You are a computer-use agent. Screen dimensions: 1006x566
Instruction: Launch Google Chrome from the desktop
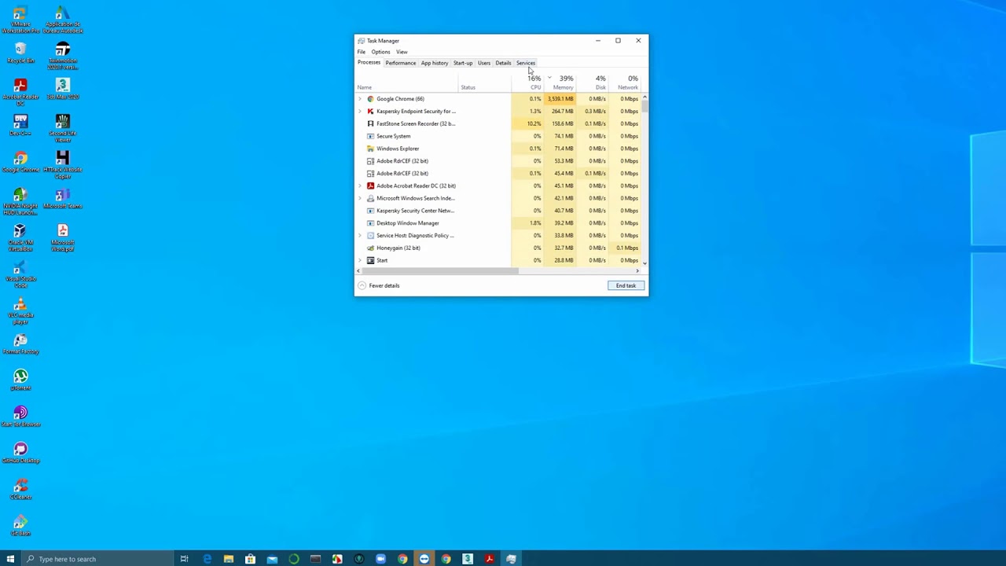tap(20, 161)
